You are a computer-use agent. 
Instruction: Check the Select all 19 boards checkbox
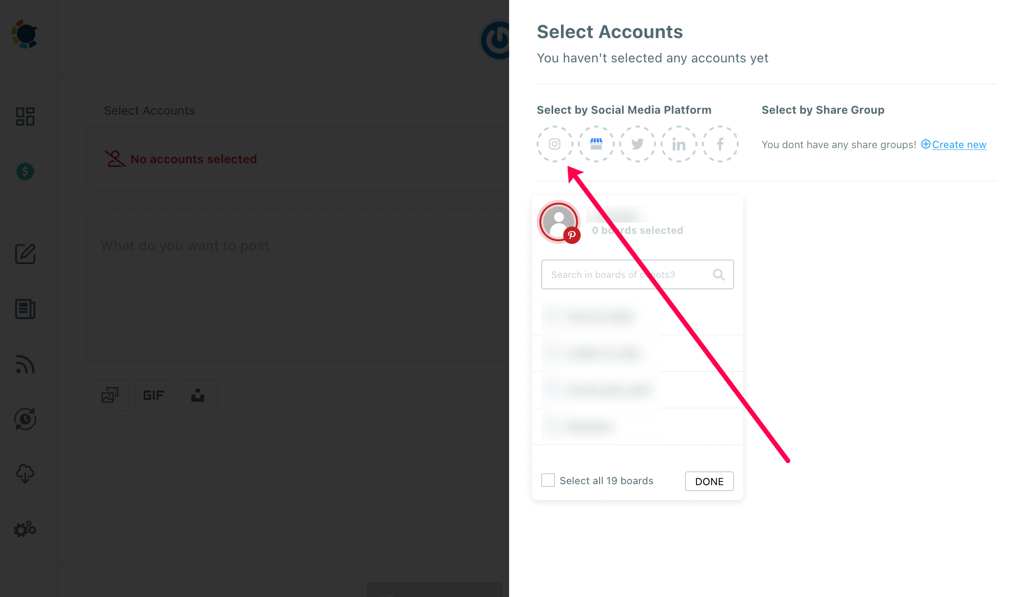[548, 480]
